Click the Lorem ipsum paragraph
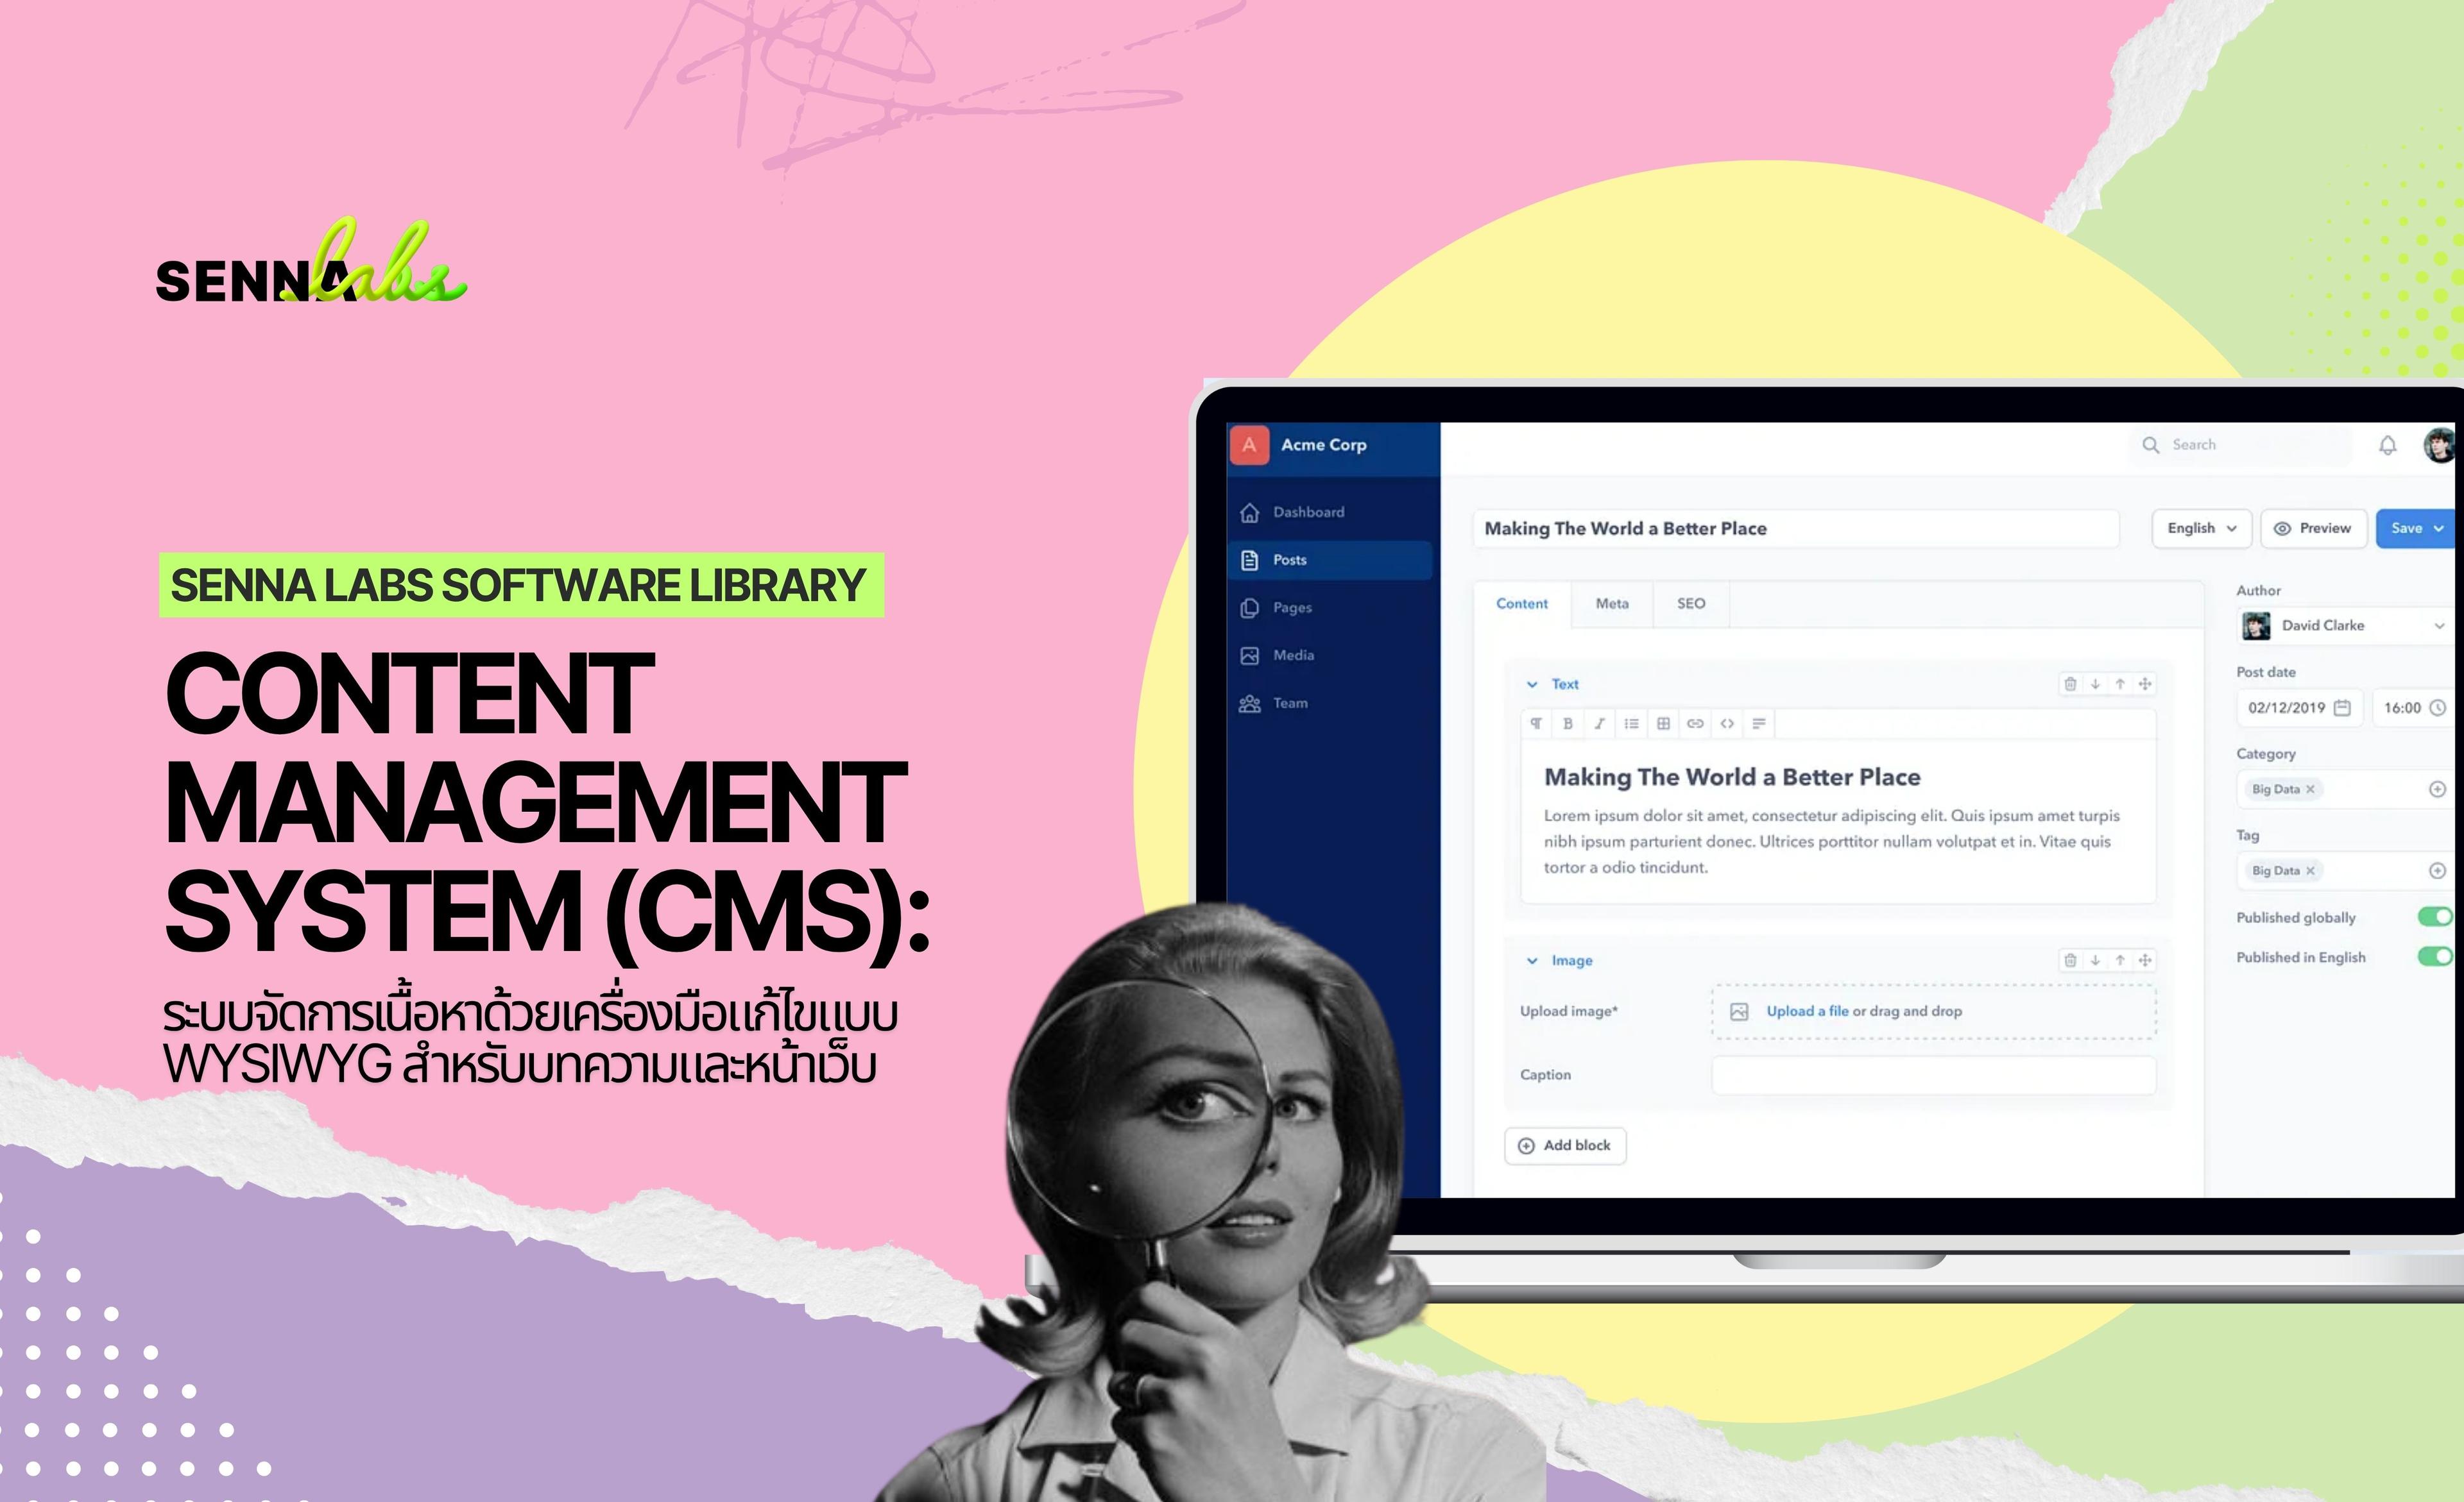The height and width of the screenshot is (1502, 2464). coord(1831,841)
